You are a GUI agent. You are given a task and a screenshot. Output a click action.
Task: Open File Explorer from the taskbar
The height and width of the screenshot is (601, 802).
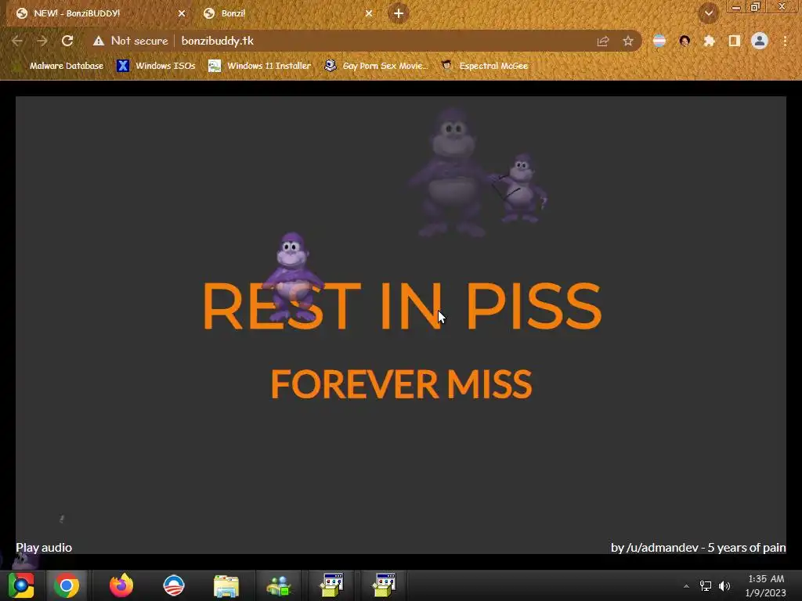pos(226,585)
